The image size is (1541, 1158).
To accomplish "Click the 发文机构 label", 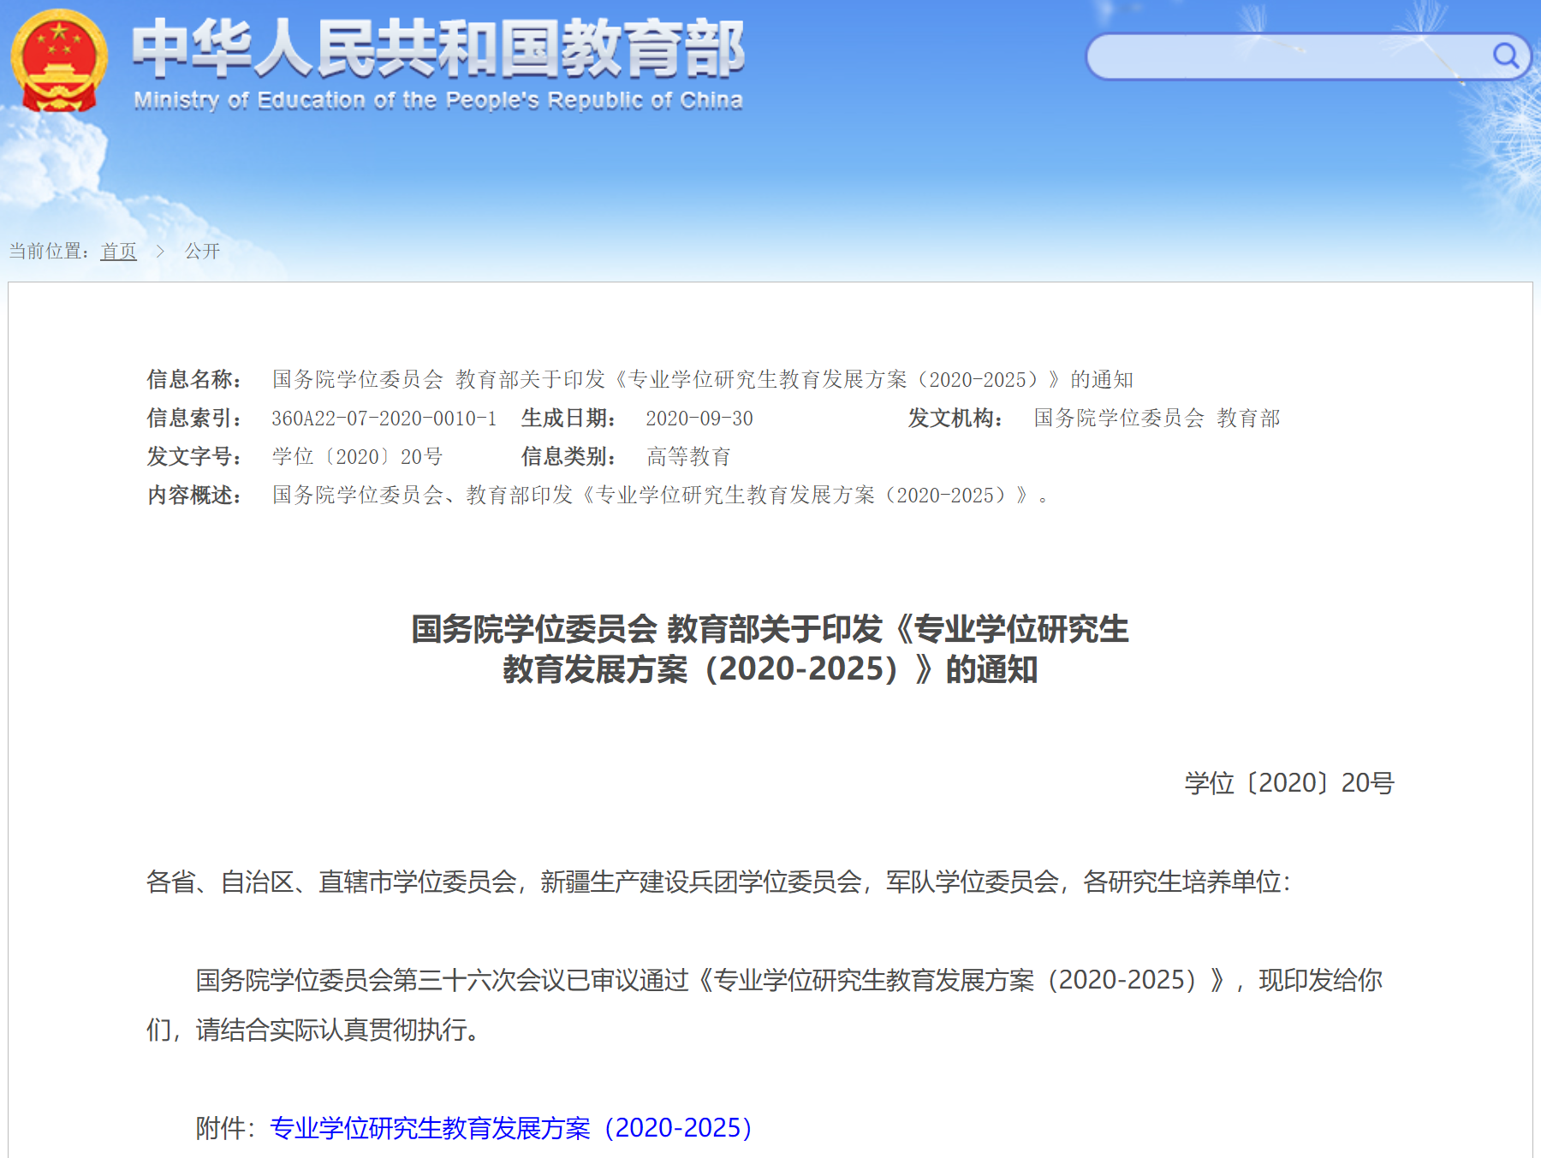I will click(x=955, y=419).
